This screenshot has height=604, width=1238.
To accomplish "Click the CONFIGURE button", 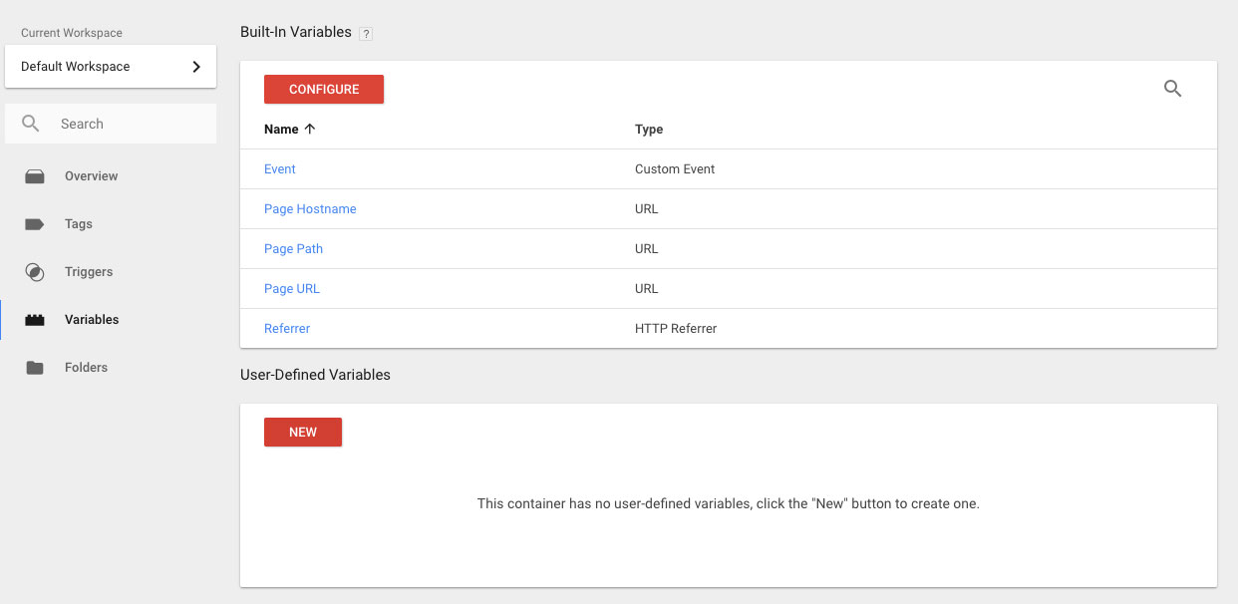I will 324,89.
